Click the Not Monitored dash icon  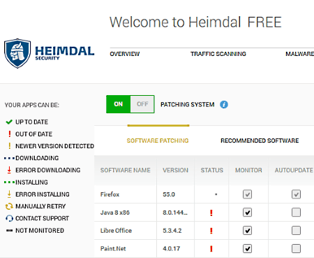[x=10, y=231]
